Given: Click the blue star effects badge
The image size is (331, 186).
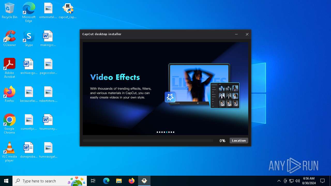Looking at the screenshot, I should [170, 97].
